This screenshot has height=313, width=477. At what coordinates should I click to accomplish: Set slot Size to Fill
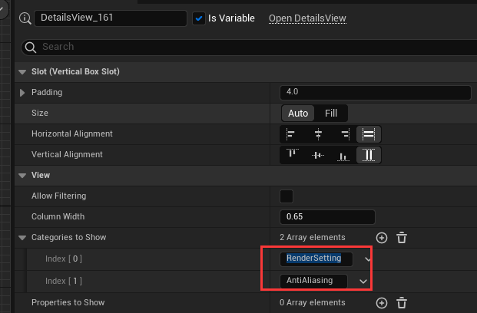tap(331, 114)
